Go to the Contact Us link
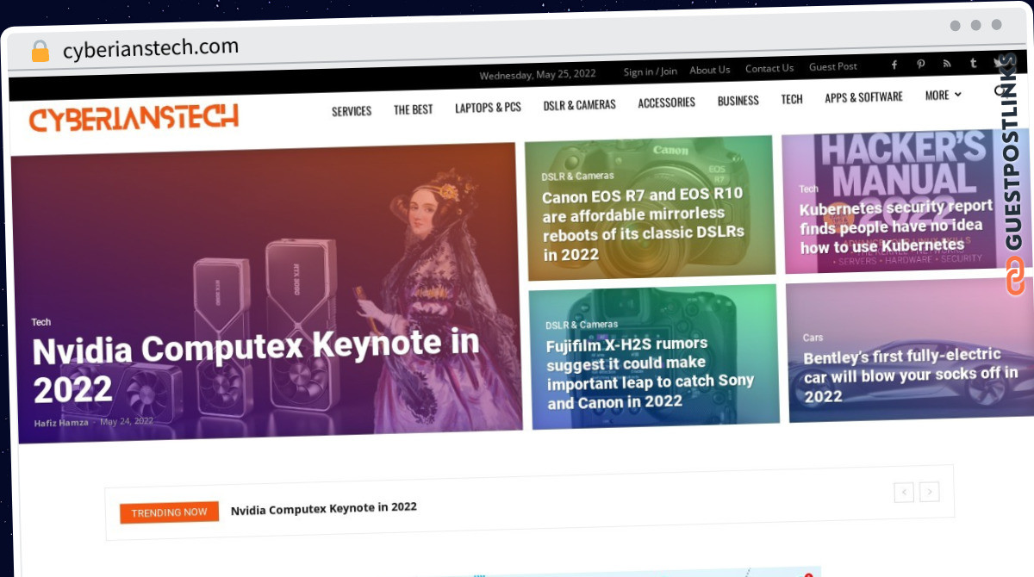This screenshot has width=1034, height=577. coord(769,69)
